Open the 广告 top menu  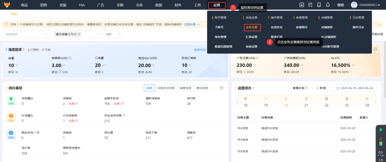pyautogui.click(x=101, y=5)
